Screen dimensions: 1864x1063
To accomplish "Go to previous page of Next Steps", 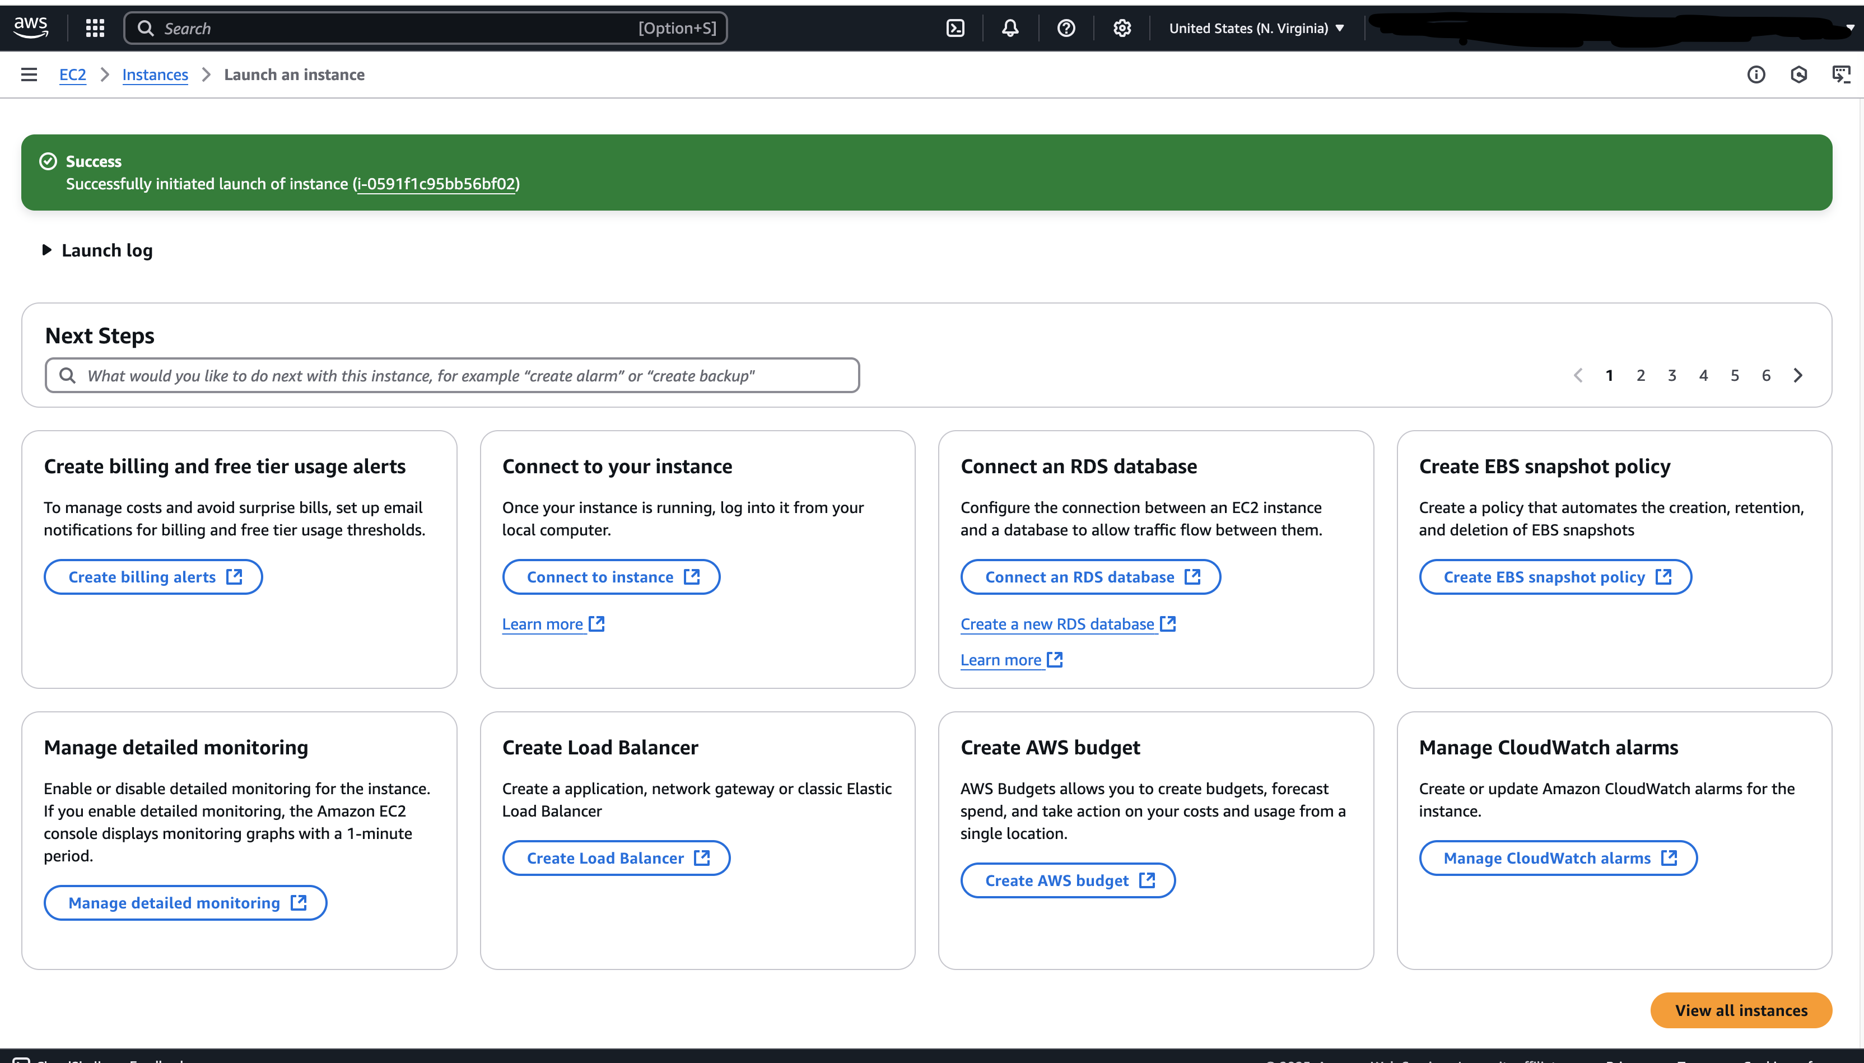I will coord(1578,375).
